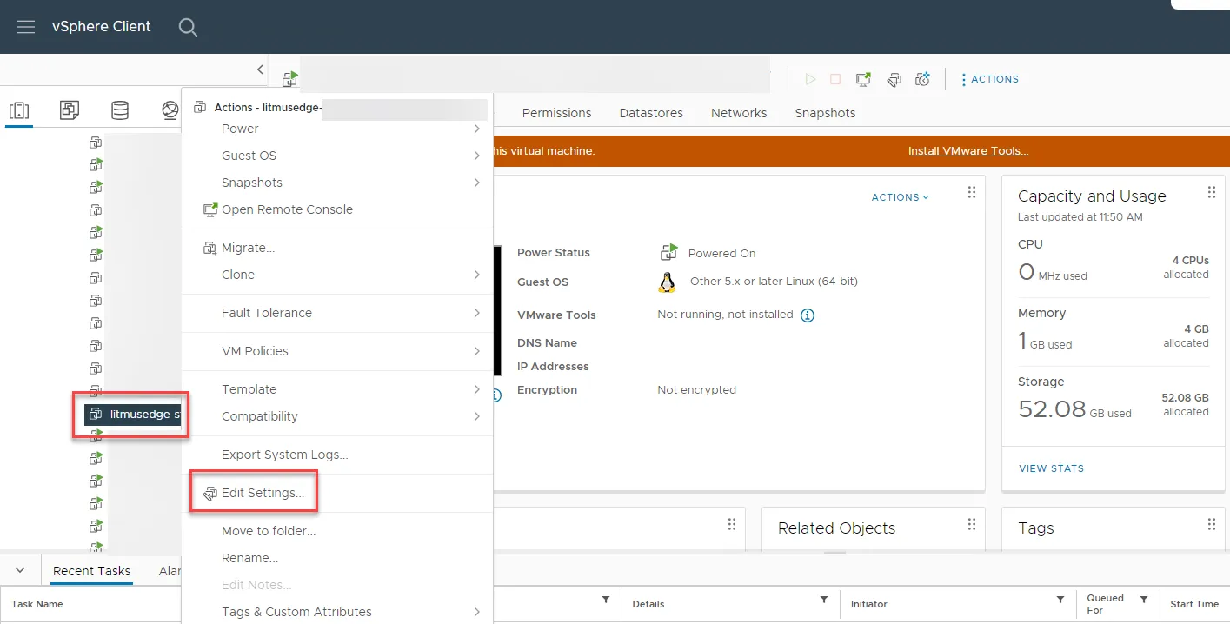
Task: Switch to the Snapshots tab
Action: pyautogui.click(x=825, y=113)
